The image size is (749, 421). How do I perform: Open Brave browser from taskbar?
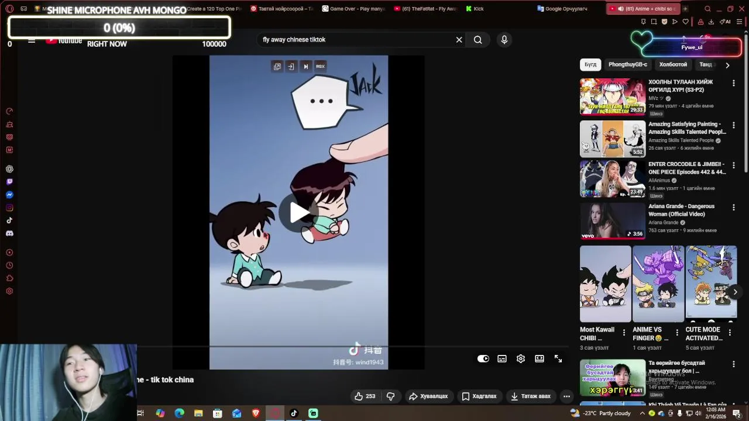256,413
